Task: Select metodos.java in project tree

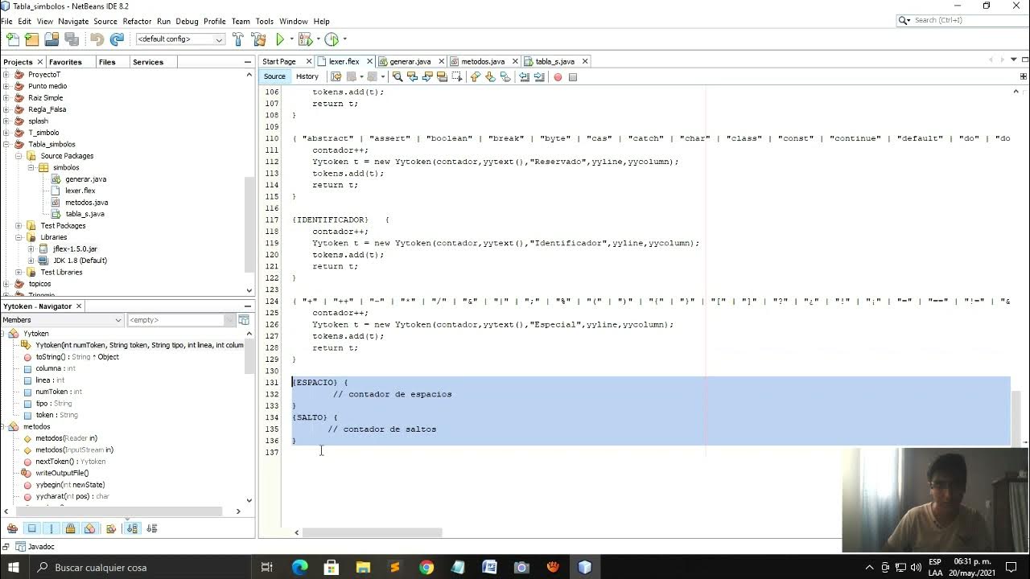Action: [x=86, y=203]
